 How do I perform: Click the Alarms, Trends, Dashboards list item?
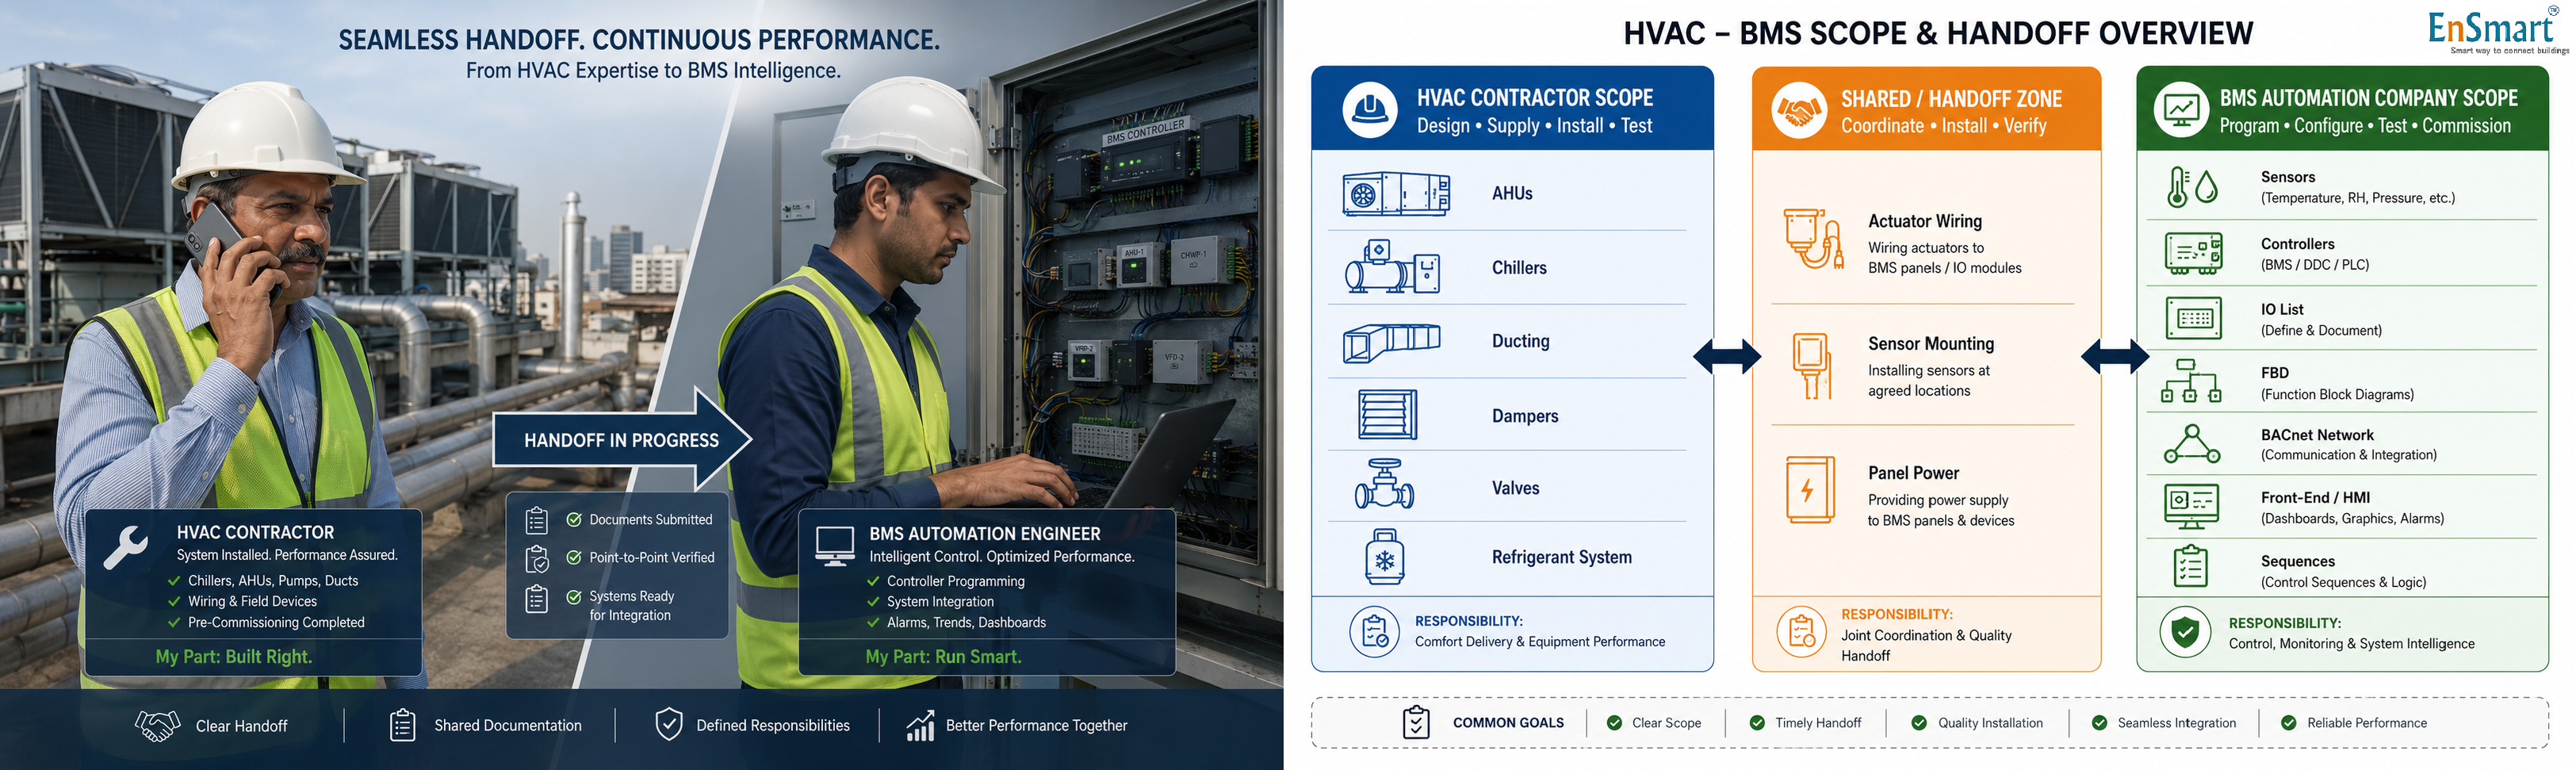tap(966, 623)
